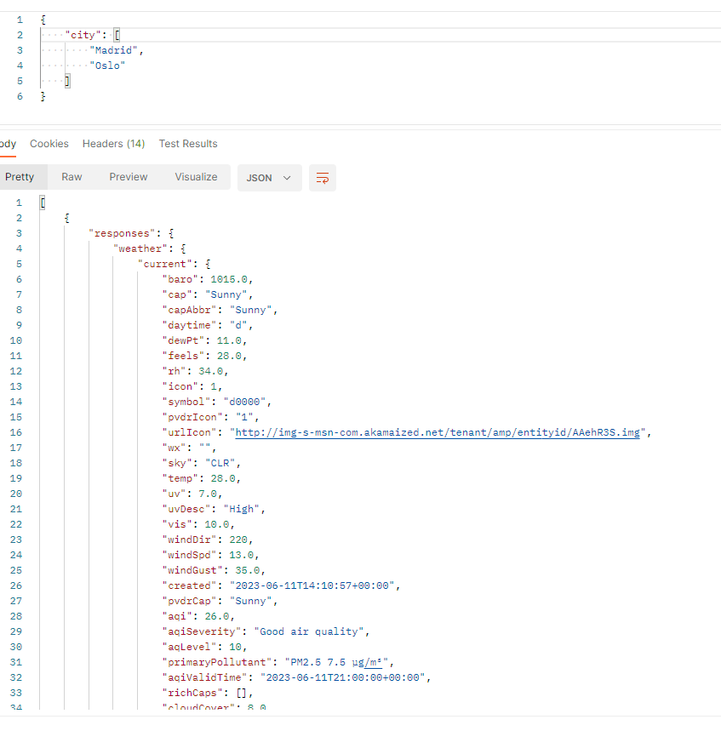Click the "Oslo" value in request body
This screenshot has height=731, width=721.
pyautogui.click(x=107, y=66)
